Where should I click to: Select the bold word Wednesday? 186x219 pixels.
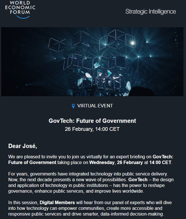(x=102, y=163)
